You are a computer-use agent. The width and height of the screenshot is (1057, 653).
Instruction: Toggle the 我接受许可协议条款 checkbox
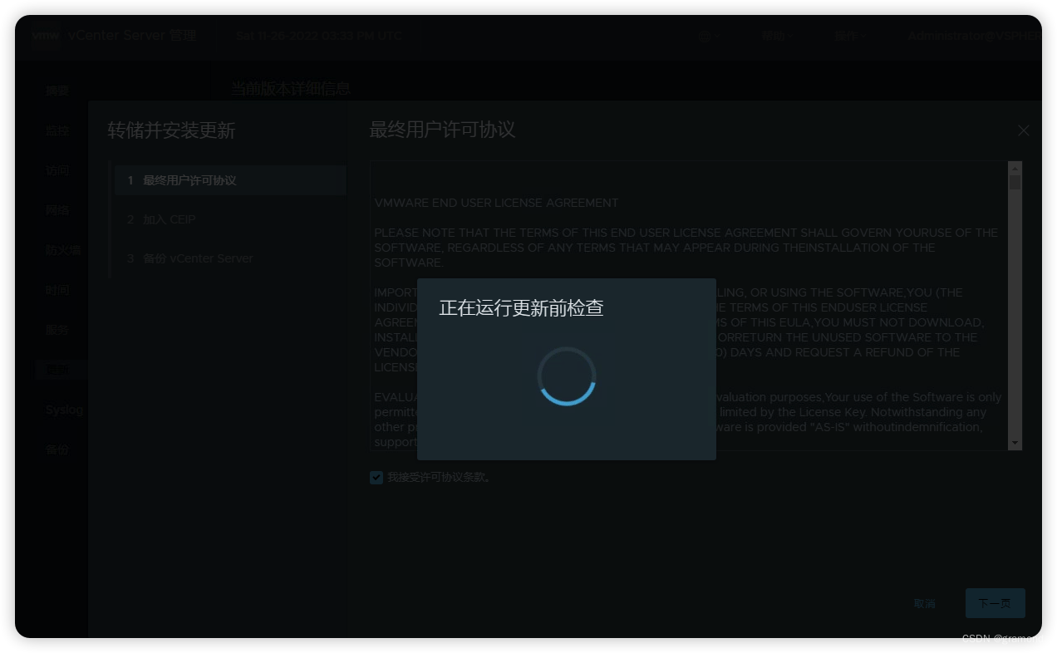(376, 478)
